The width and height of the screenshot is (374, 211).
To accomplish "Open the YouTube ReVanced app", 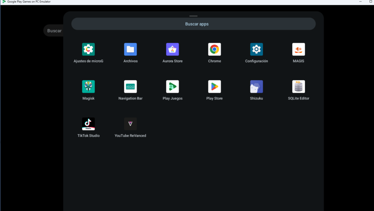I will (x=130, y=124).
